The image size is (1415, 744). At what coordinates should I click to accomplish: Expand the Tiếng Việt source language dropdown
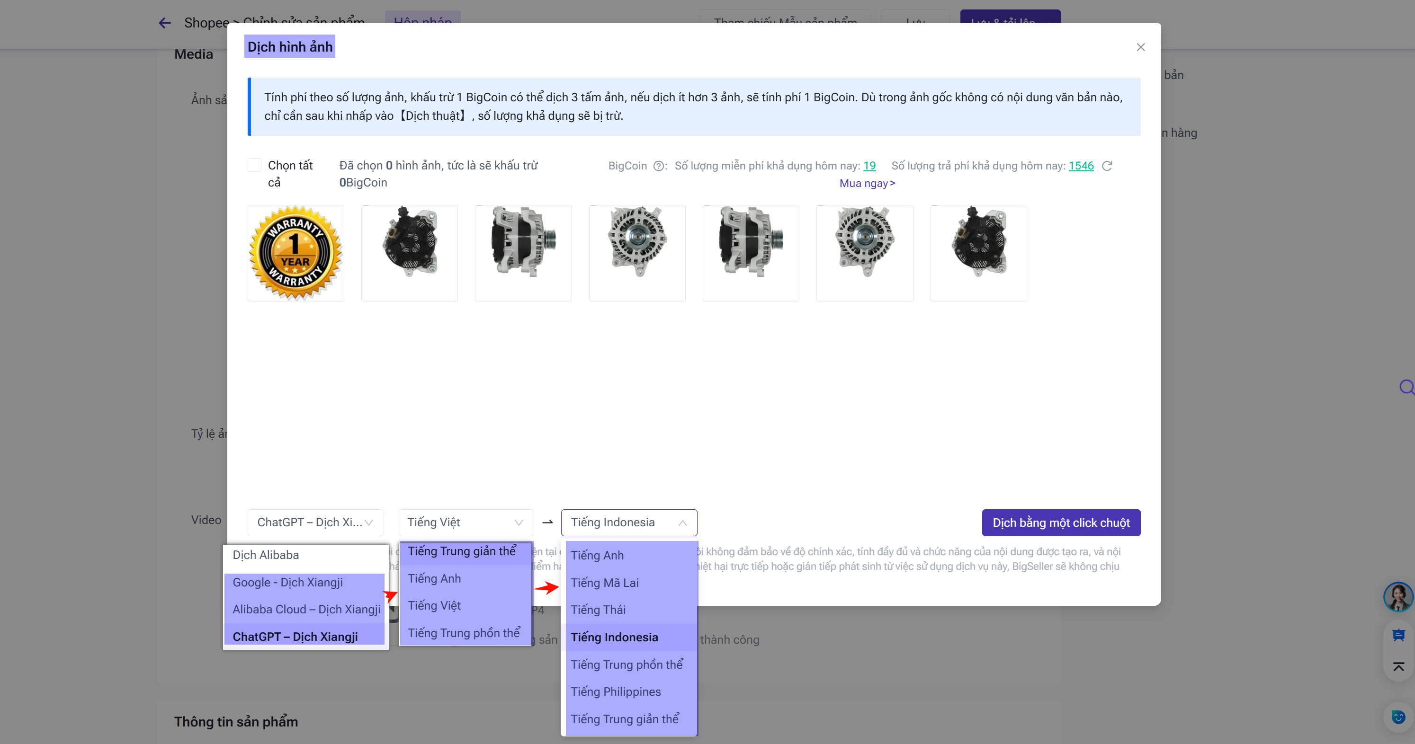(465, 522)
